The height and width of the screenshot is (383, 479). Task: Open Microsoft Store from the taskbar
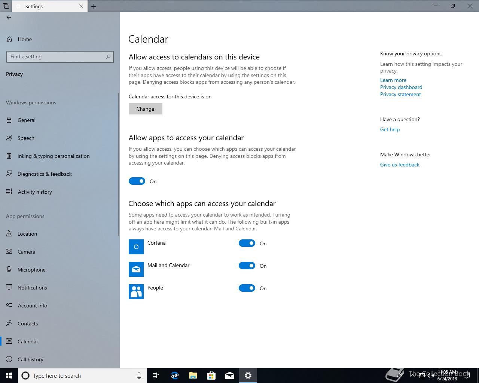211,376
